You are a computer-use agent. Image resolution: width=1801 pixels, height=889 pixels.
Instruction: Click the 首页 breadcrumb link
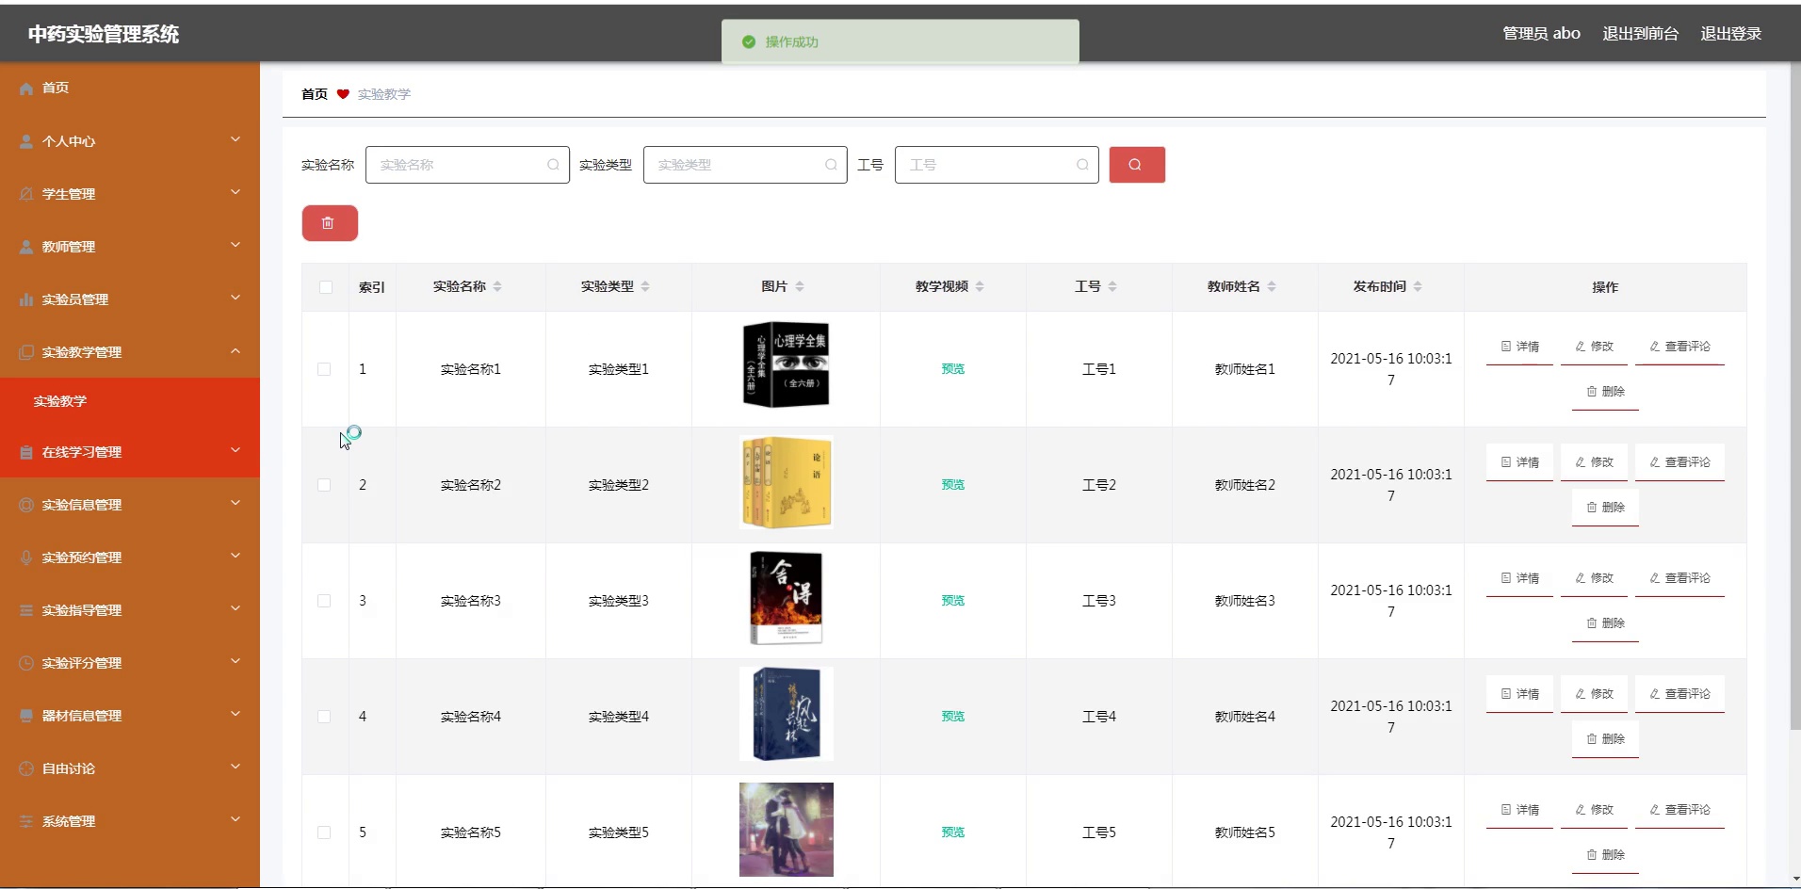click(315, 94)
